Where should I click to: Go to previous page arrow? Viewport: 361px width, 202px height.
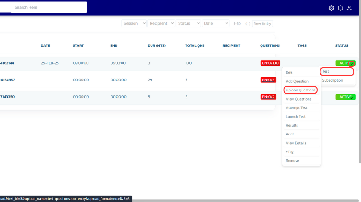(x=246, y=24)
